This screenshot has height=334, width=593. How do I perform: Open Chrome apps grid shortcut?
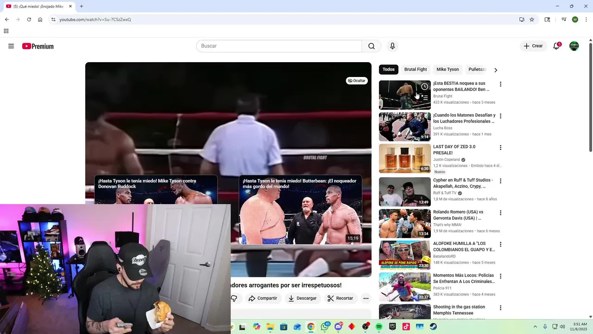click(x=6, y=31)
